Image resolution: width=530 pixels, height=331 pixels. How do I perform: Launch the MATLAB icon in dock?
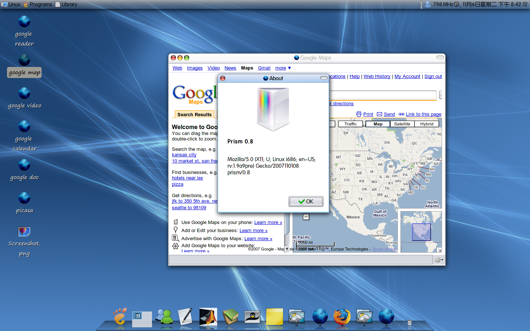(208, 317)
